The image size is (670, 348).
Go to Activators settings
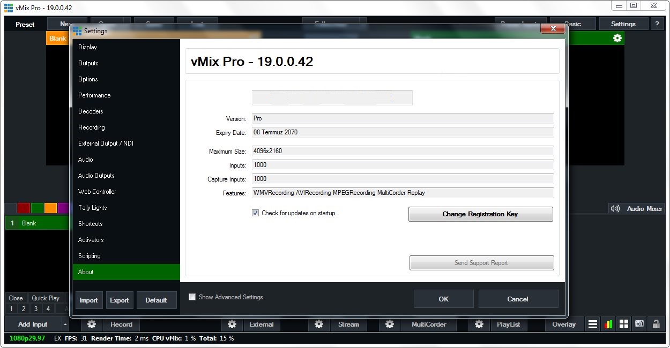coord(126,240)
